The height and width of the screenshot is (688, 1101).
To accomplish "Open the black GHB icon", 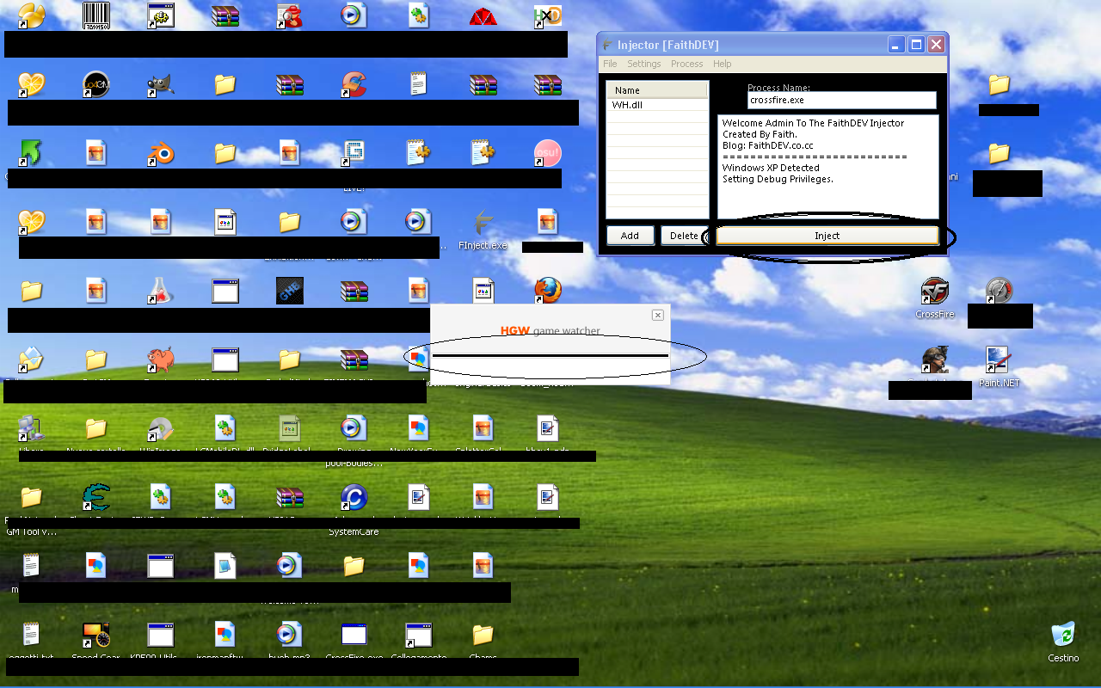I will pos(289,291).
